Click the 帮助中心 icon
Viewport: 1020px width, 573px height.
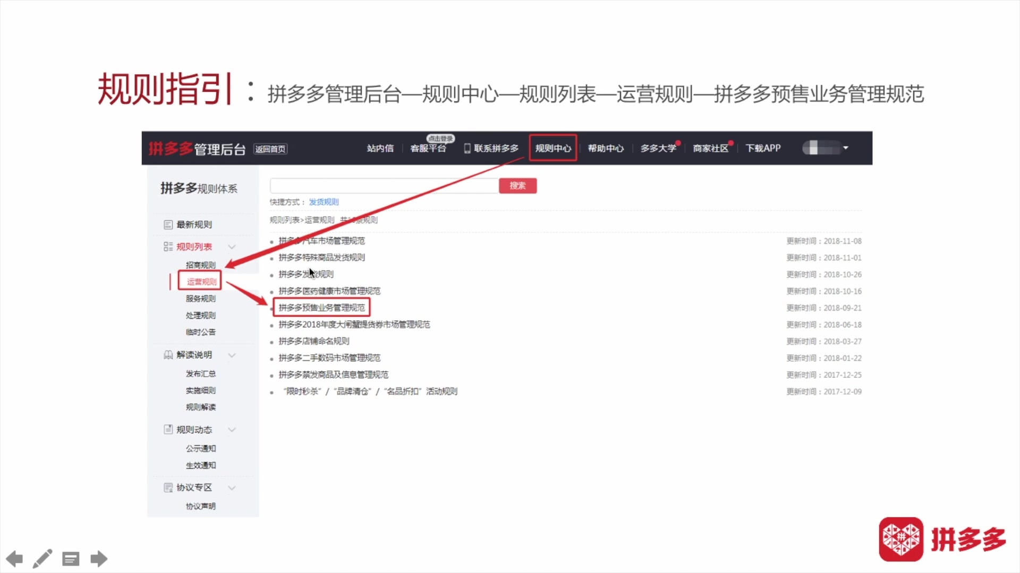tap(605, 147)
